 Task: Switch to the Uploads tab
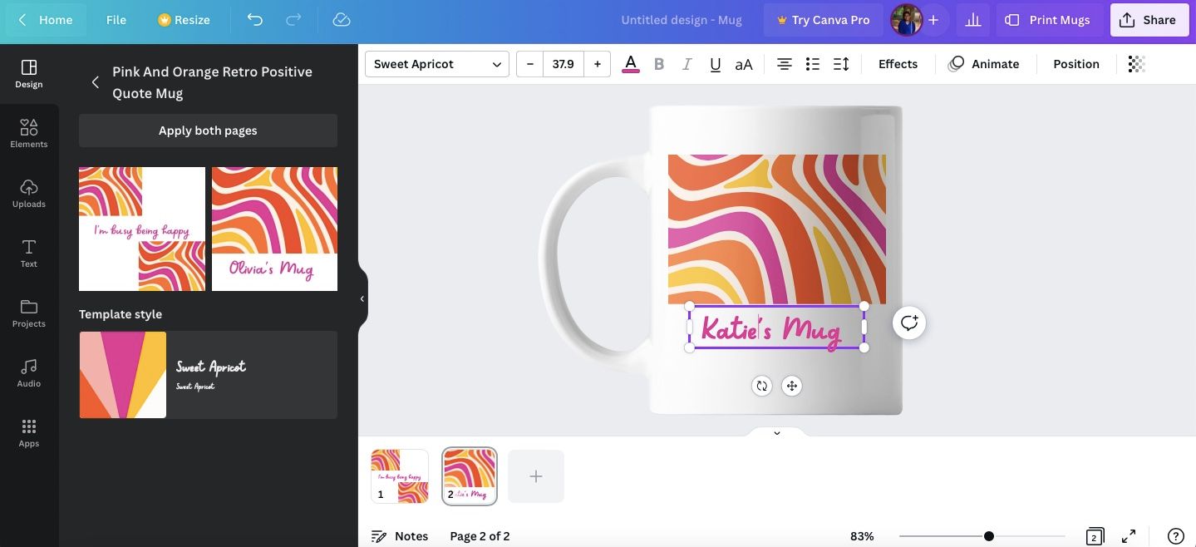[29, 193]
